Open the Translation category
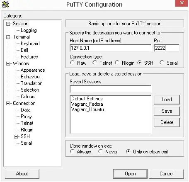189x182 pixels. pyautogui.click(x=31, y=83)
